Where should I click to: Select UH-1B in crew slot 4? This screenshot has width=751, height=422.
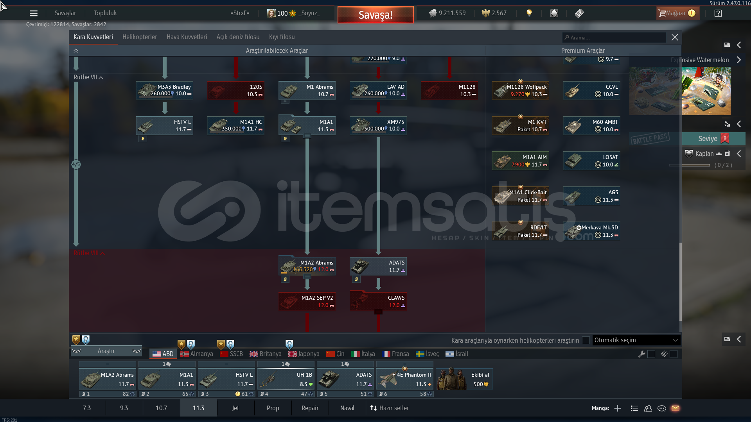click(286, 379)
